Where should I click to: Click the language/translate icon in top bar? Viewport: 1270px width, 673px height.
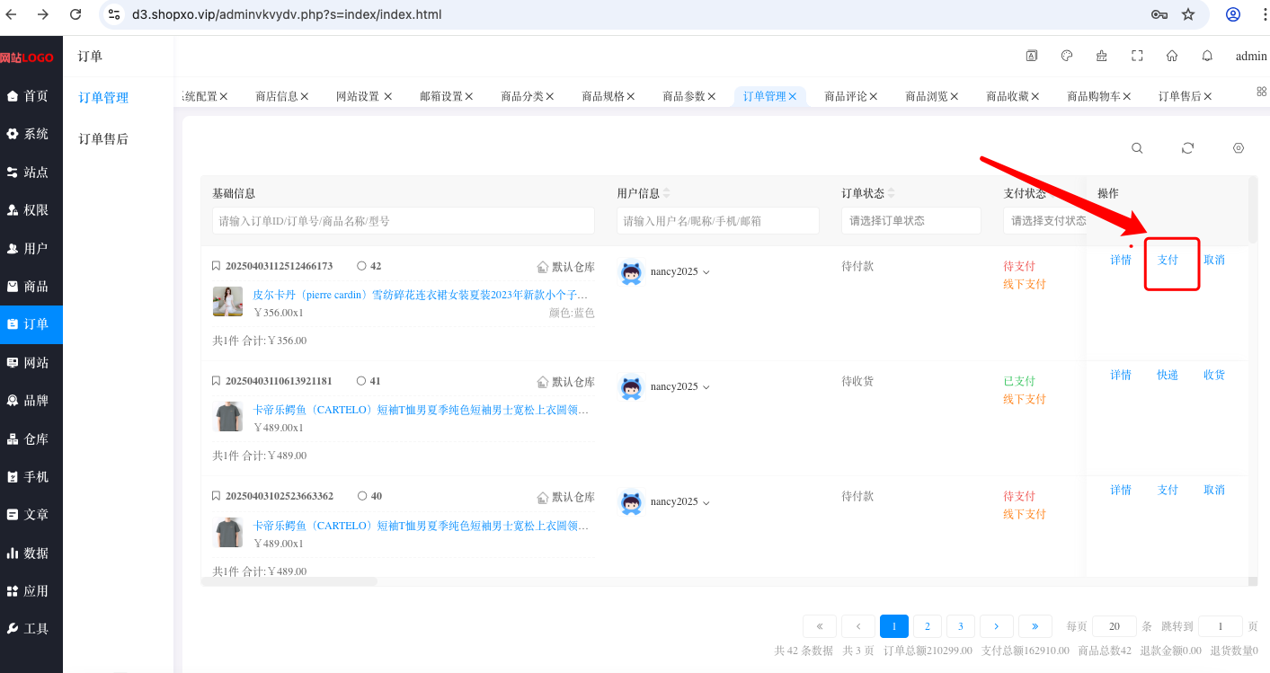1032,56
